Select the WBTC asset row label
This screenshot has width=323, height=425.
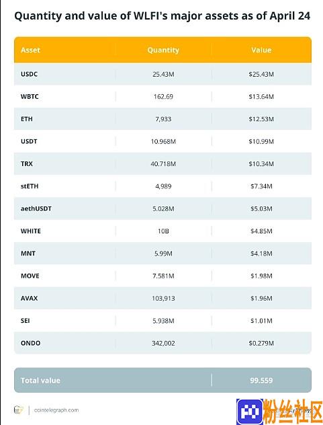coord(30,96)
